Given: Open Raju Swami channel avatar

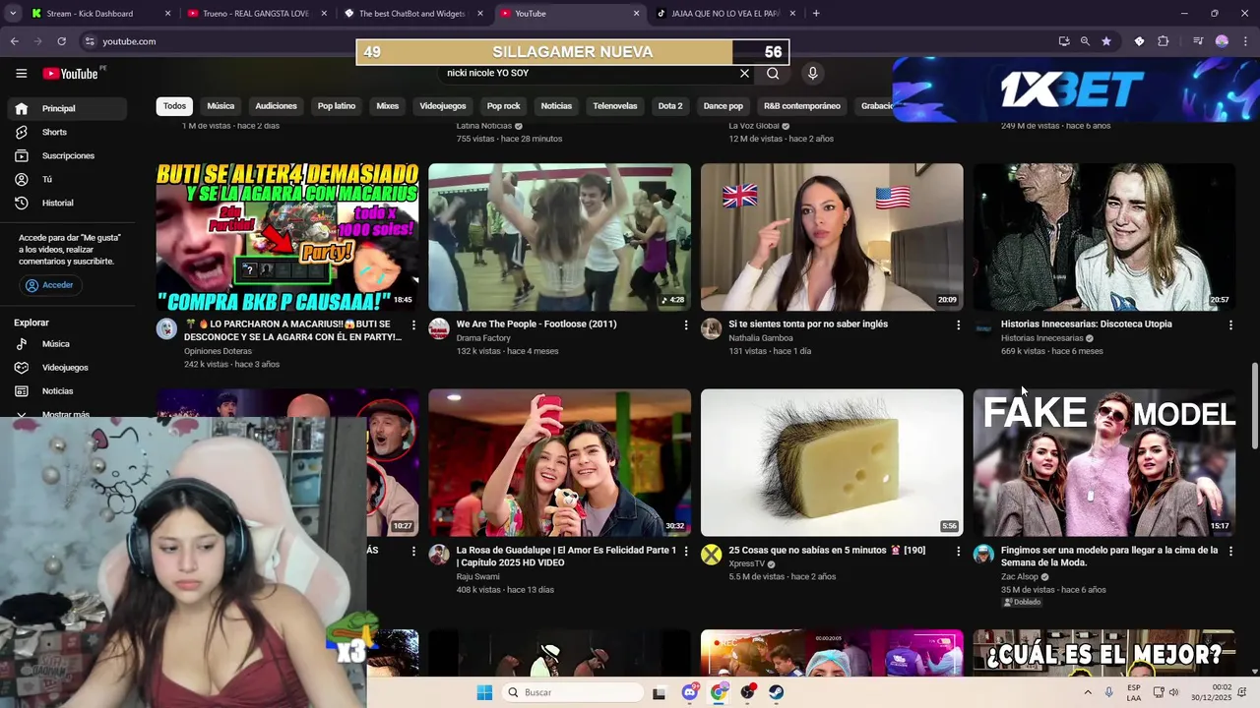Looking at the screenshot, I should [439, 556].
